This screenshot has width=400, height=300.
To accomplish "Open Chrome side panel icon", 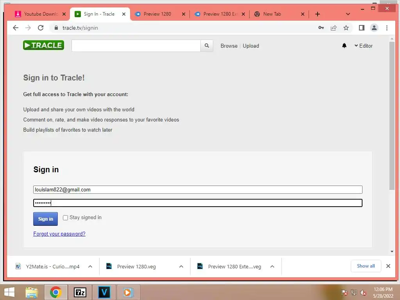I will pyautogui.click(x=361, y=28).
